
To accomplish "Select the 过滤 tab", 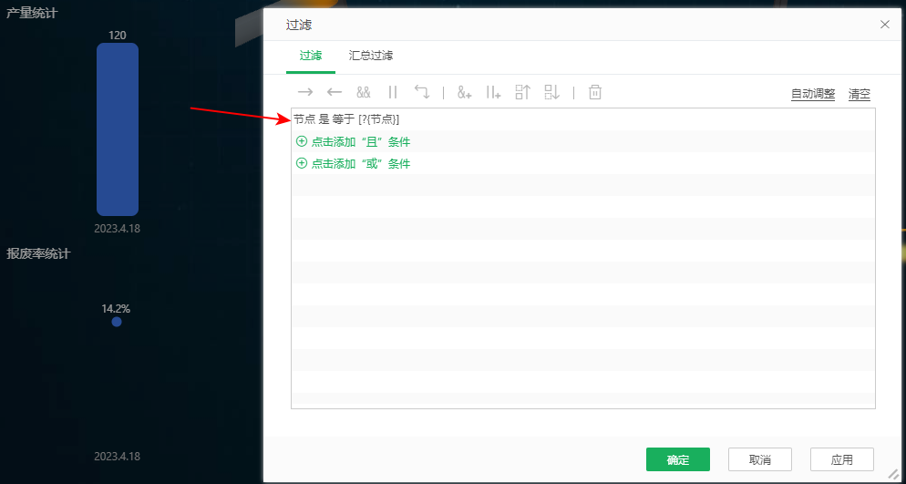I will 311,56.
